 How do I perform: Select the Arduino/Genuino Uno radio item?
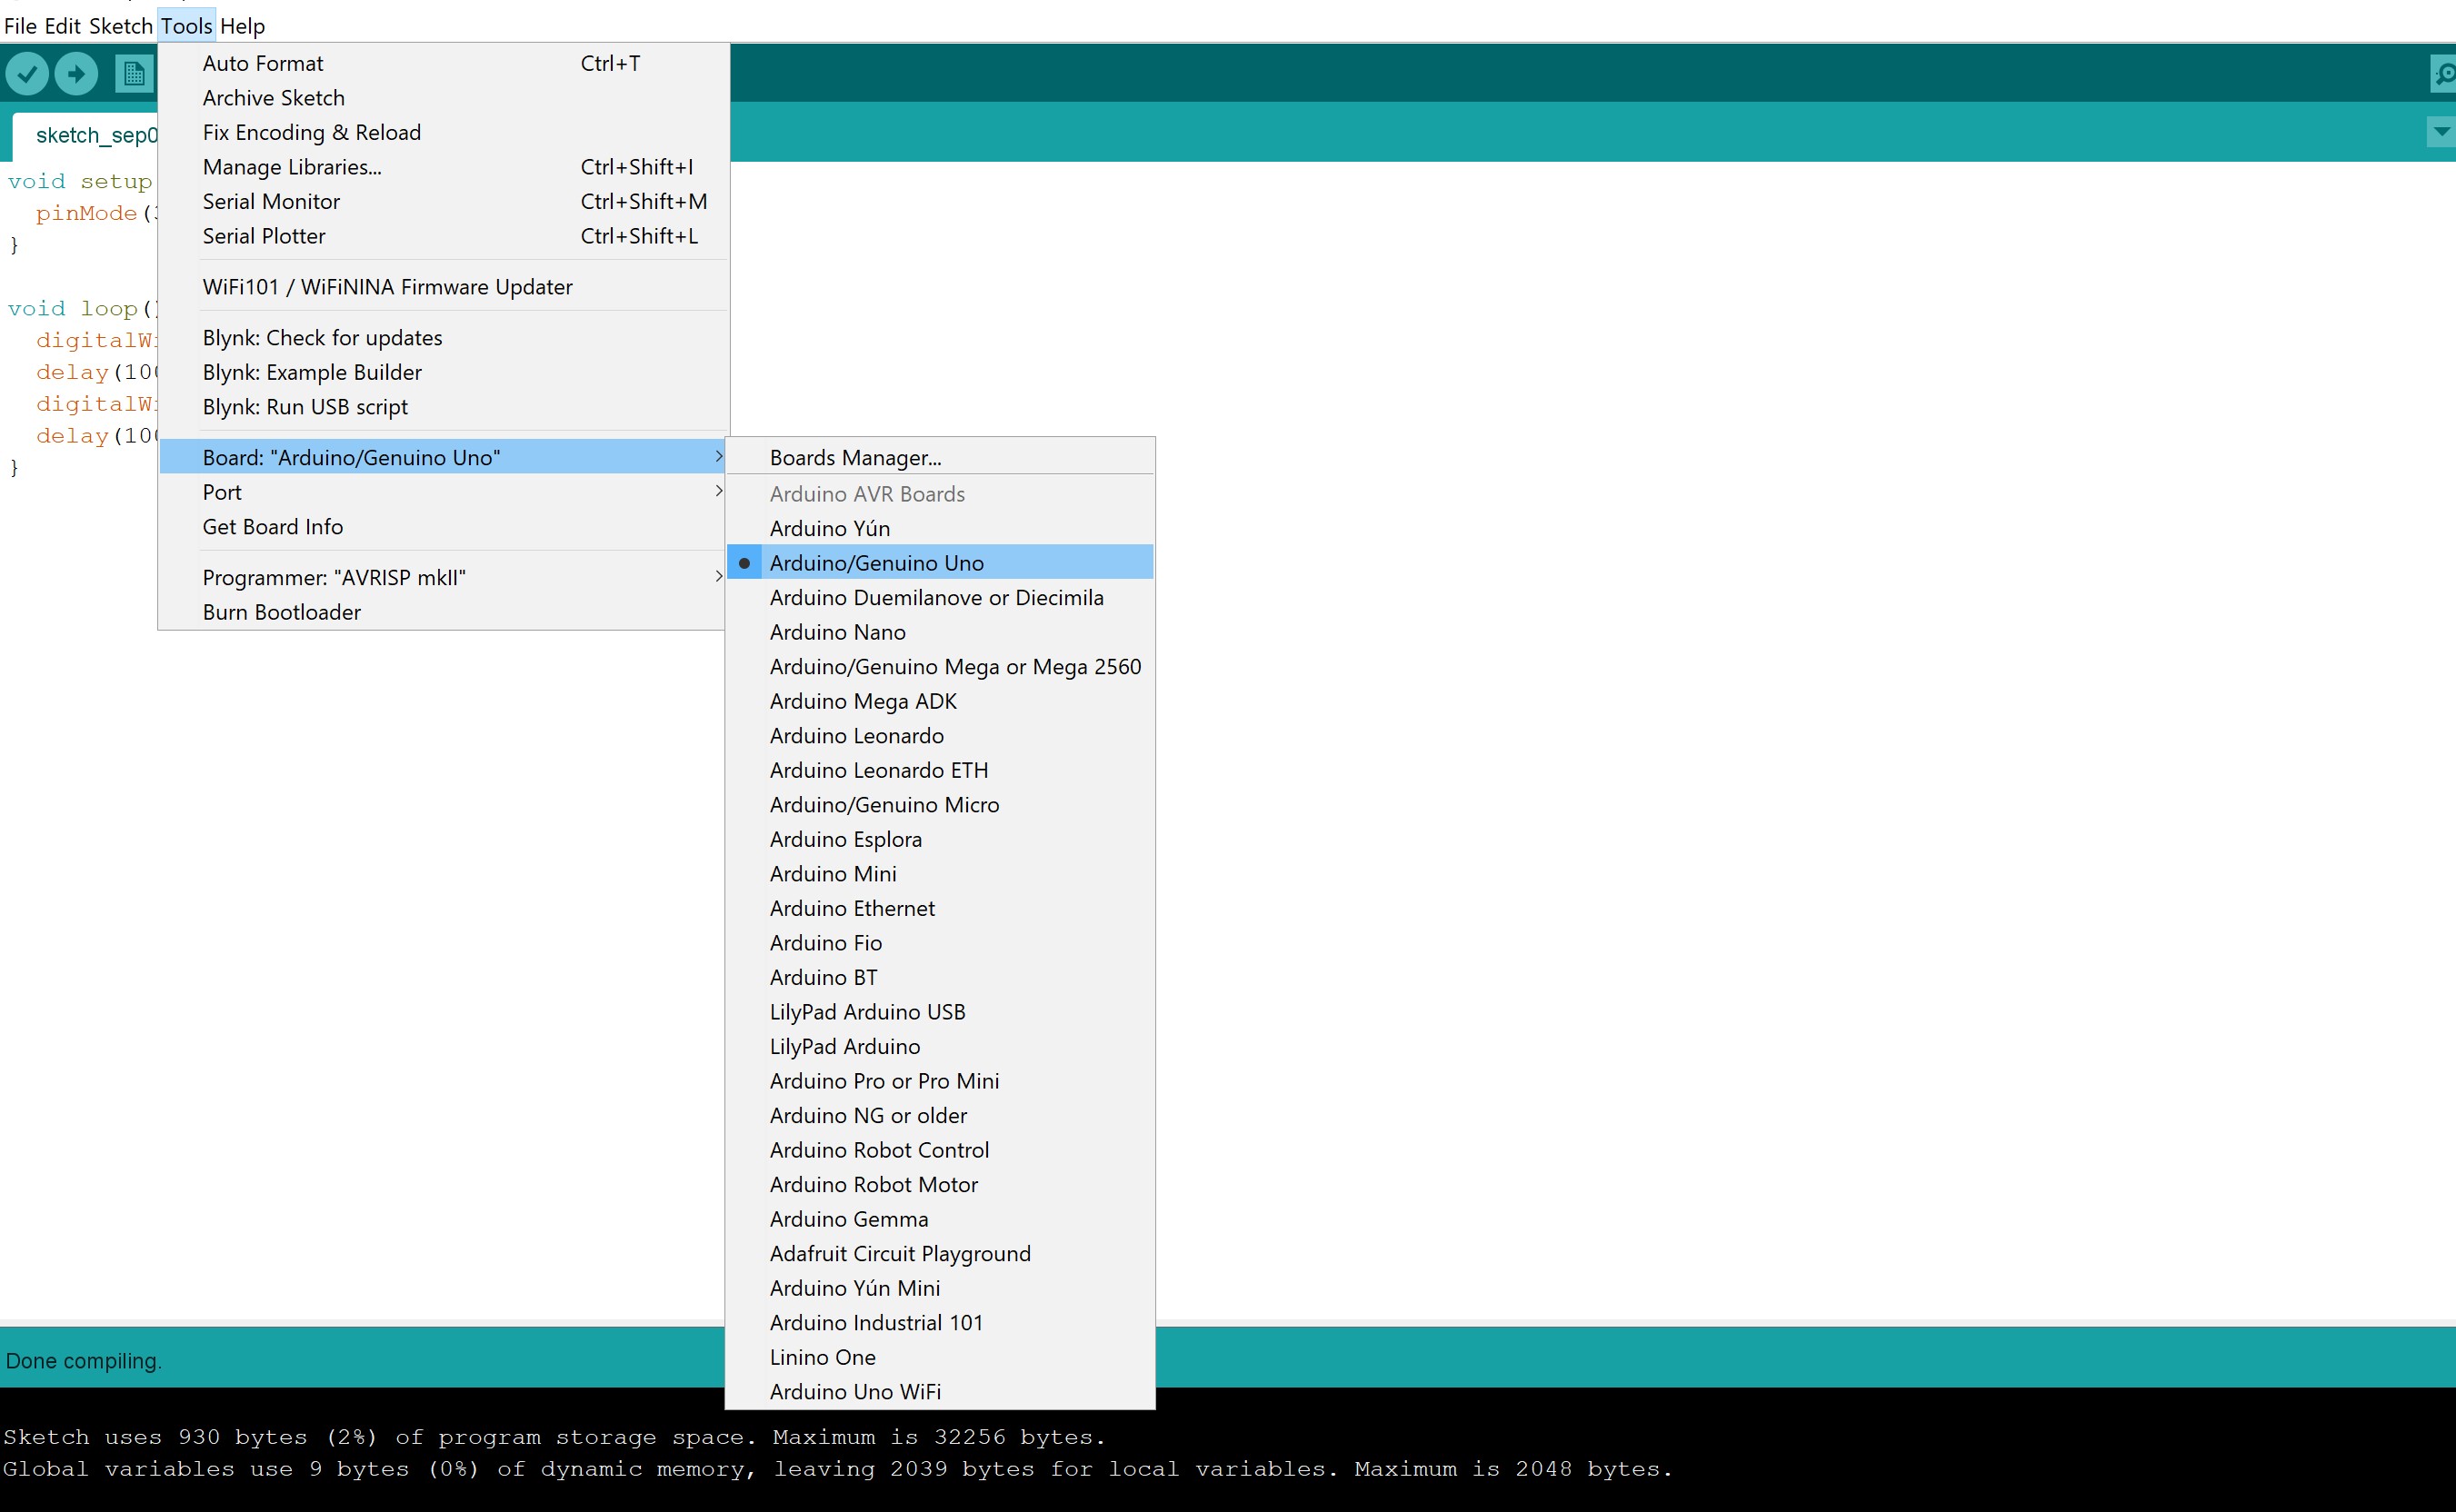point(939,563)
